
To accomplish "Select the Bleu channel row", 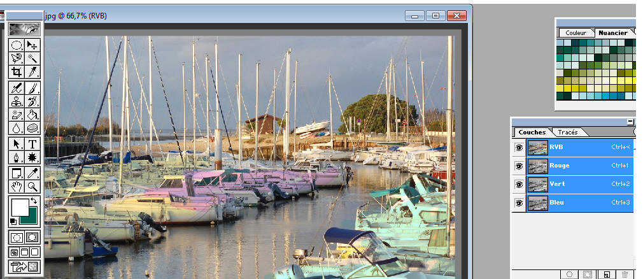I will click(x=579, y=203).
